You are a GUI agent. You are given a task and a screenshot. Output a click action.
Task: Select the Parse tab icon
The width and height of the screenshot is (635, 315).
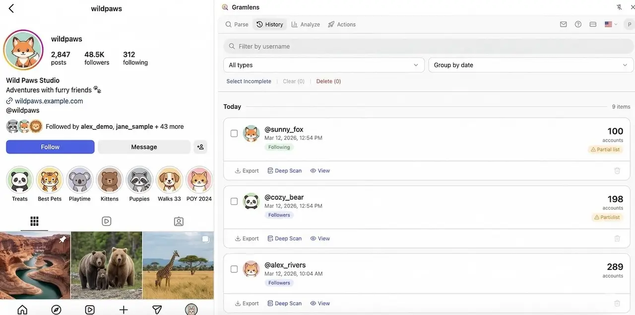(x=229, y=24)
